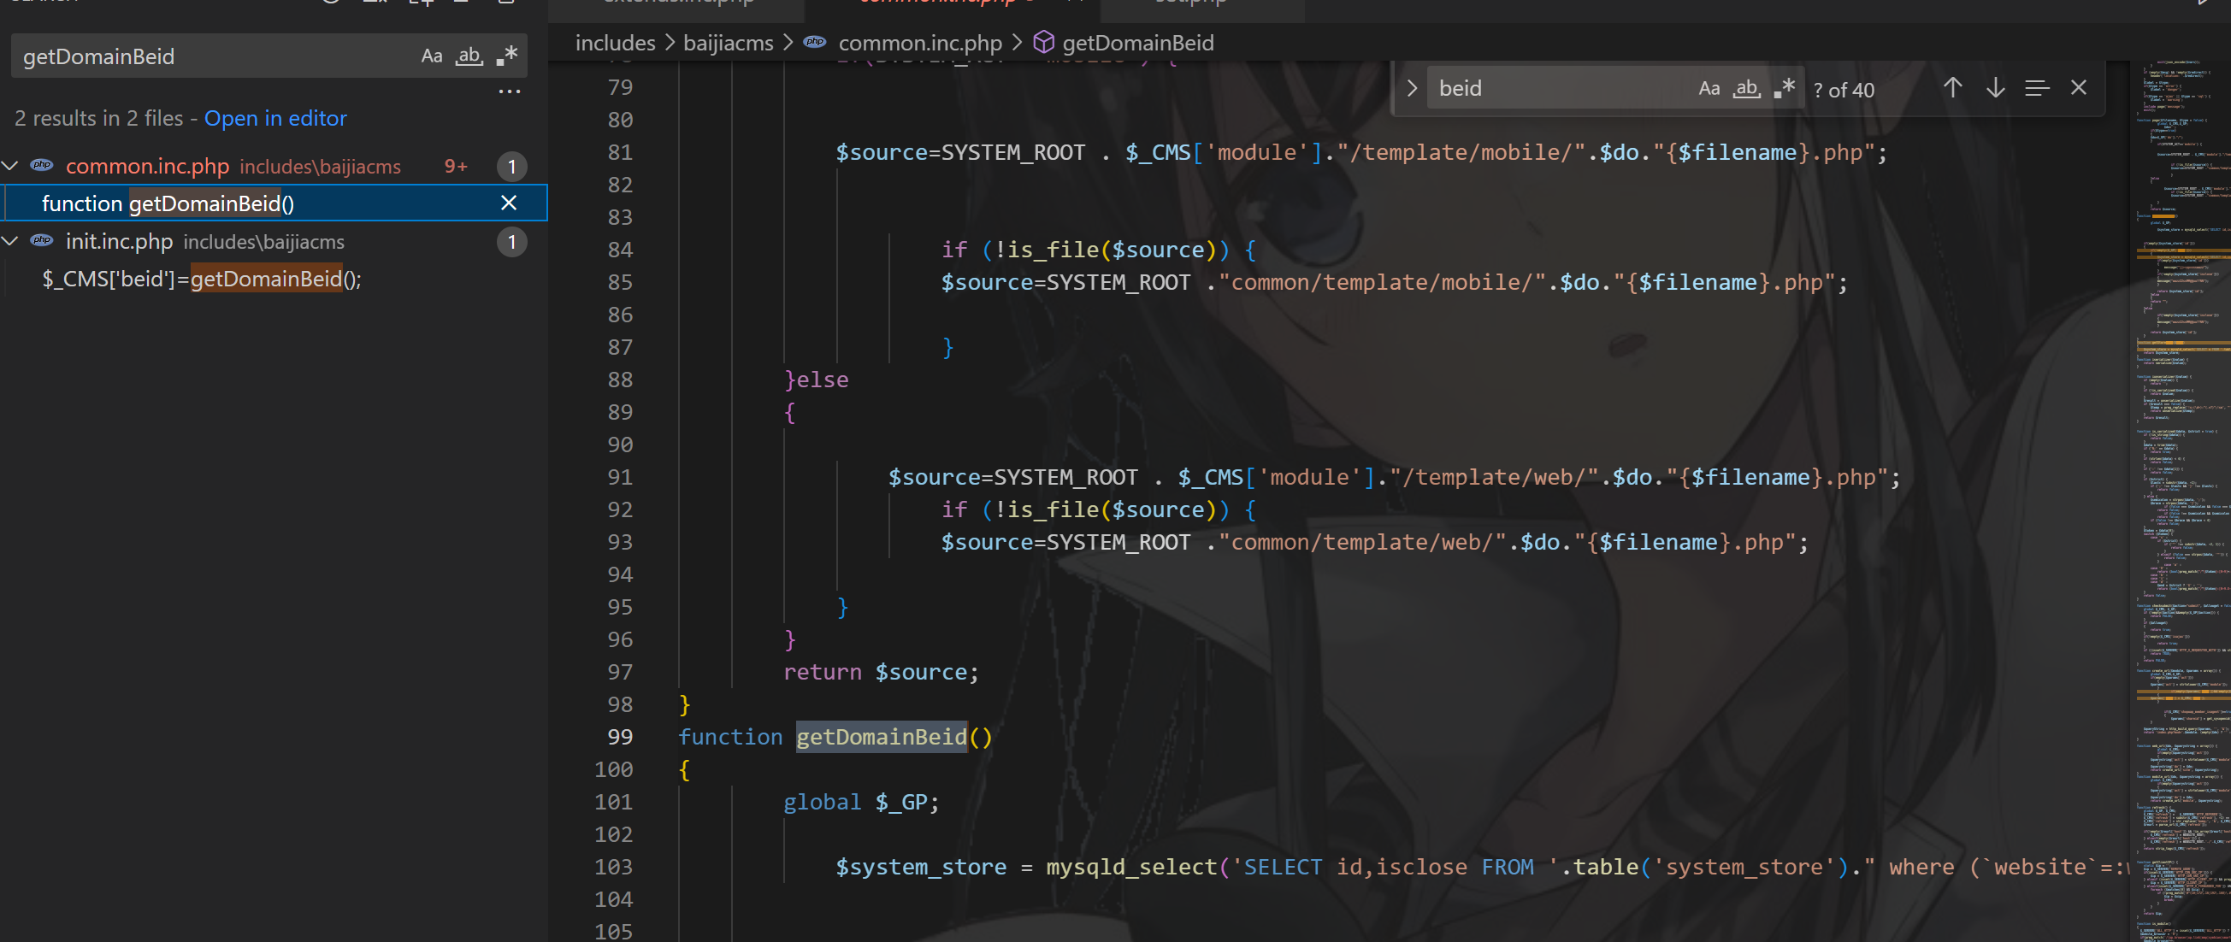Click the baijiacms breadcrumb item
Screen dimensions: 2231x942
728,43
